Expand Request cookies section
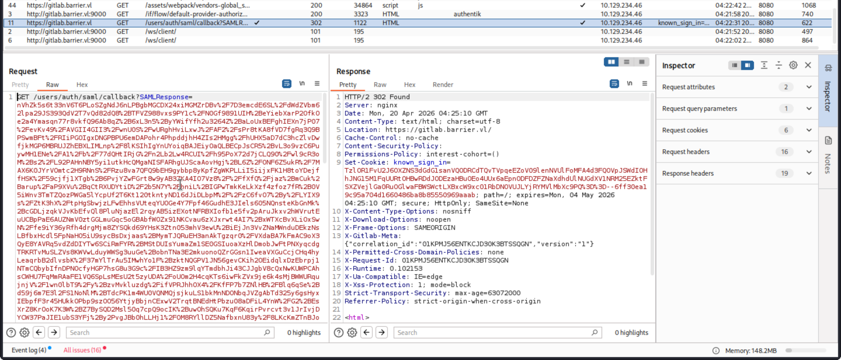This screenshot has height=360, width=841. click(809, 130)
